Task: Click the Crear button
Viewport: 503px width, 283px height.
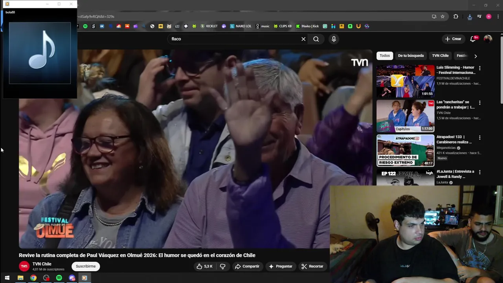Action: click(x=453, y=39)
